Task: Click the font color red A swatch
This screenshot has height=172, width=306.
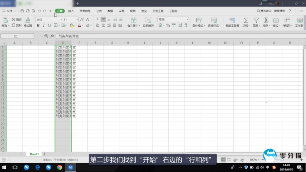Action: 79,26
